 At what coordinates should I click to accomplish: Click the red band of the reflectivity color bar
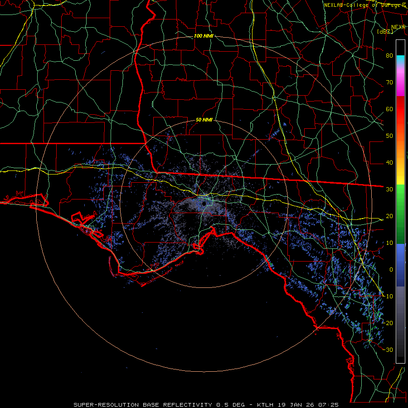pos(400,109)
